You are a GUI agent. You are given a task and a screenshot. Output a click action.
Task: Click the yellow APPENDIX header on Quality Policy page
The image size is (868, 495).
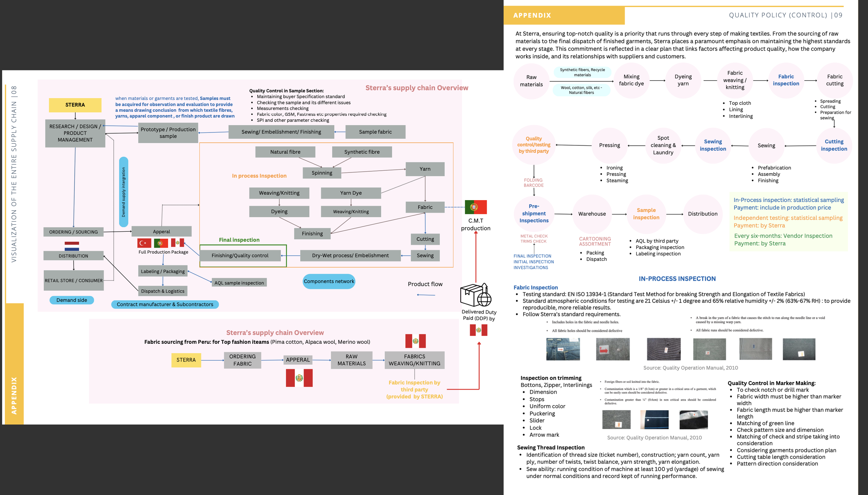(x=564, y=15)
